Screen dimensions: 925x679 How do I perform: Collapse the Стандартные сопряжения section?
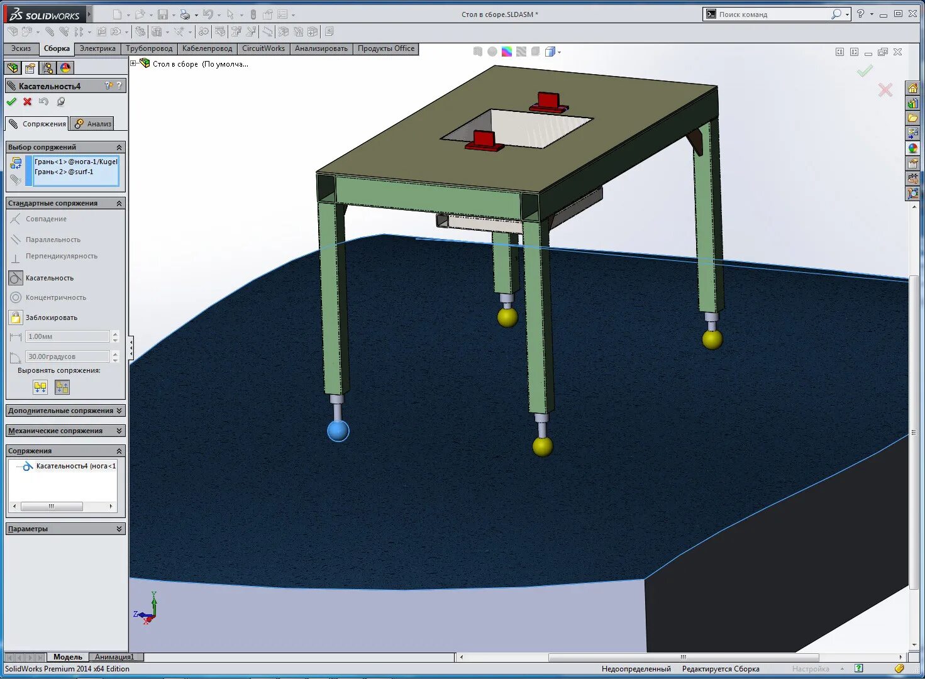pos(119,202)
